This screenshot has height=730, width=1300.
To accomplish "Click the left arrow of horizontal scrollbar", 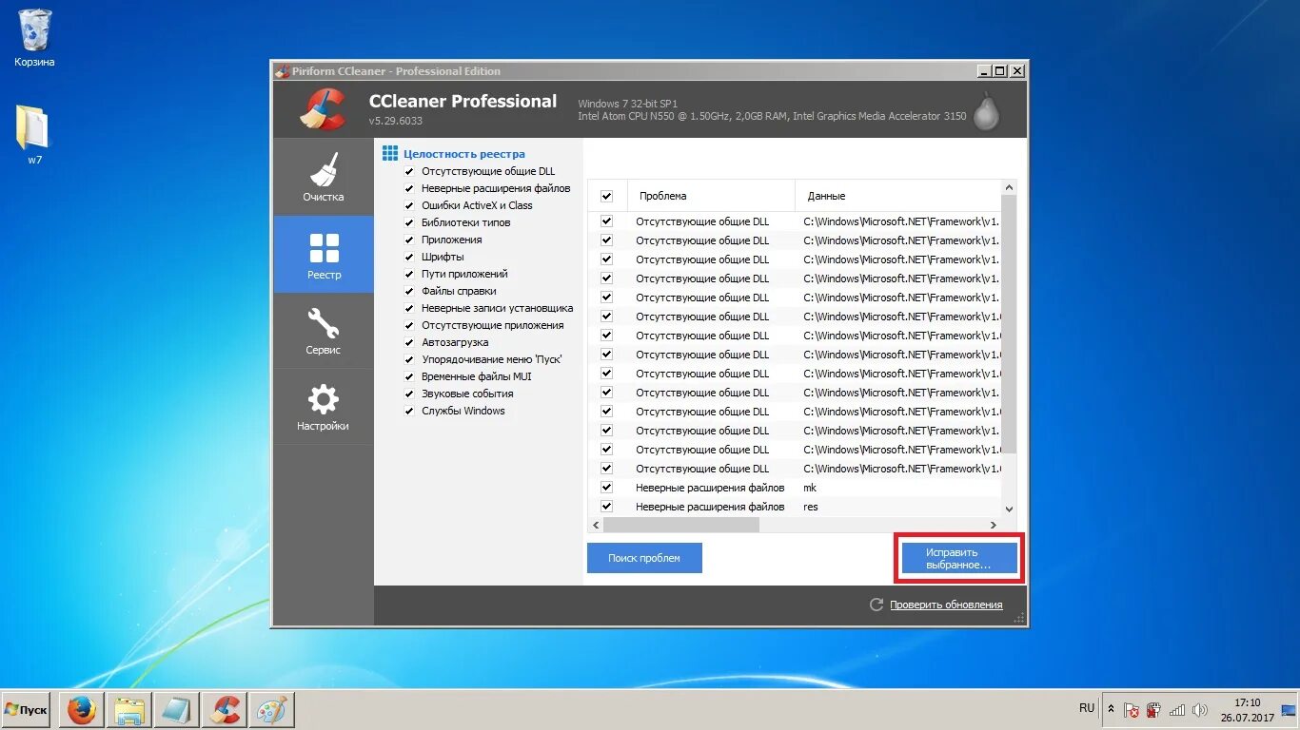I will point(597,525).
